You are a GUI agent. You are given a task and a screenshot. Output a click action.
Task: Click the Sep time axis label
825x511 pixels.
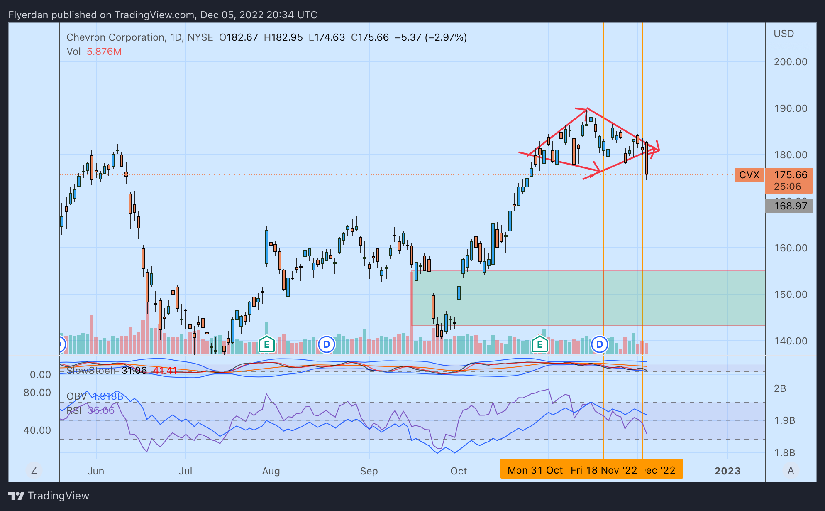(369, 471)
